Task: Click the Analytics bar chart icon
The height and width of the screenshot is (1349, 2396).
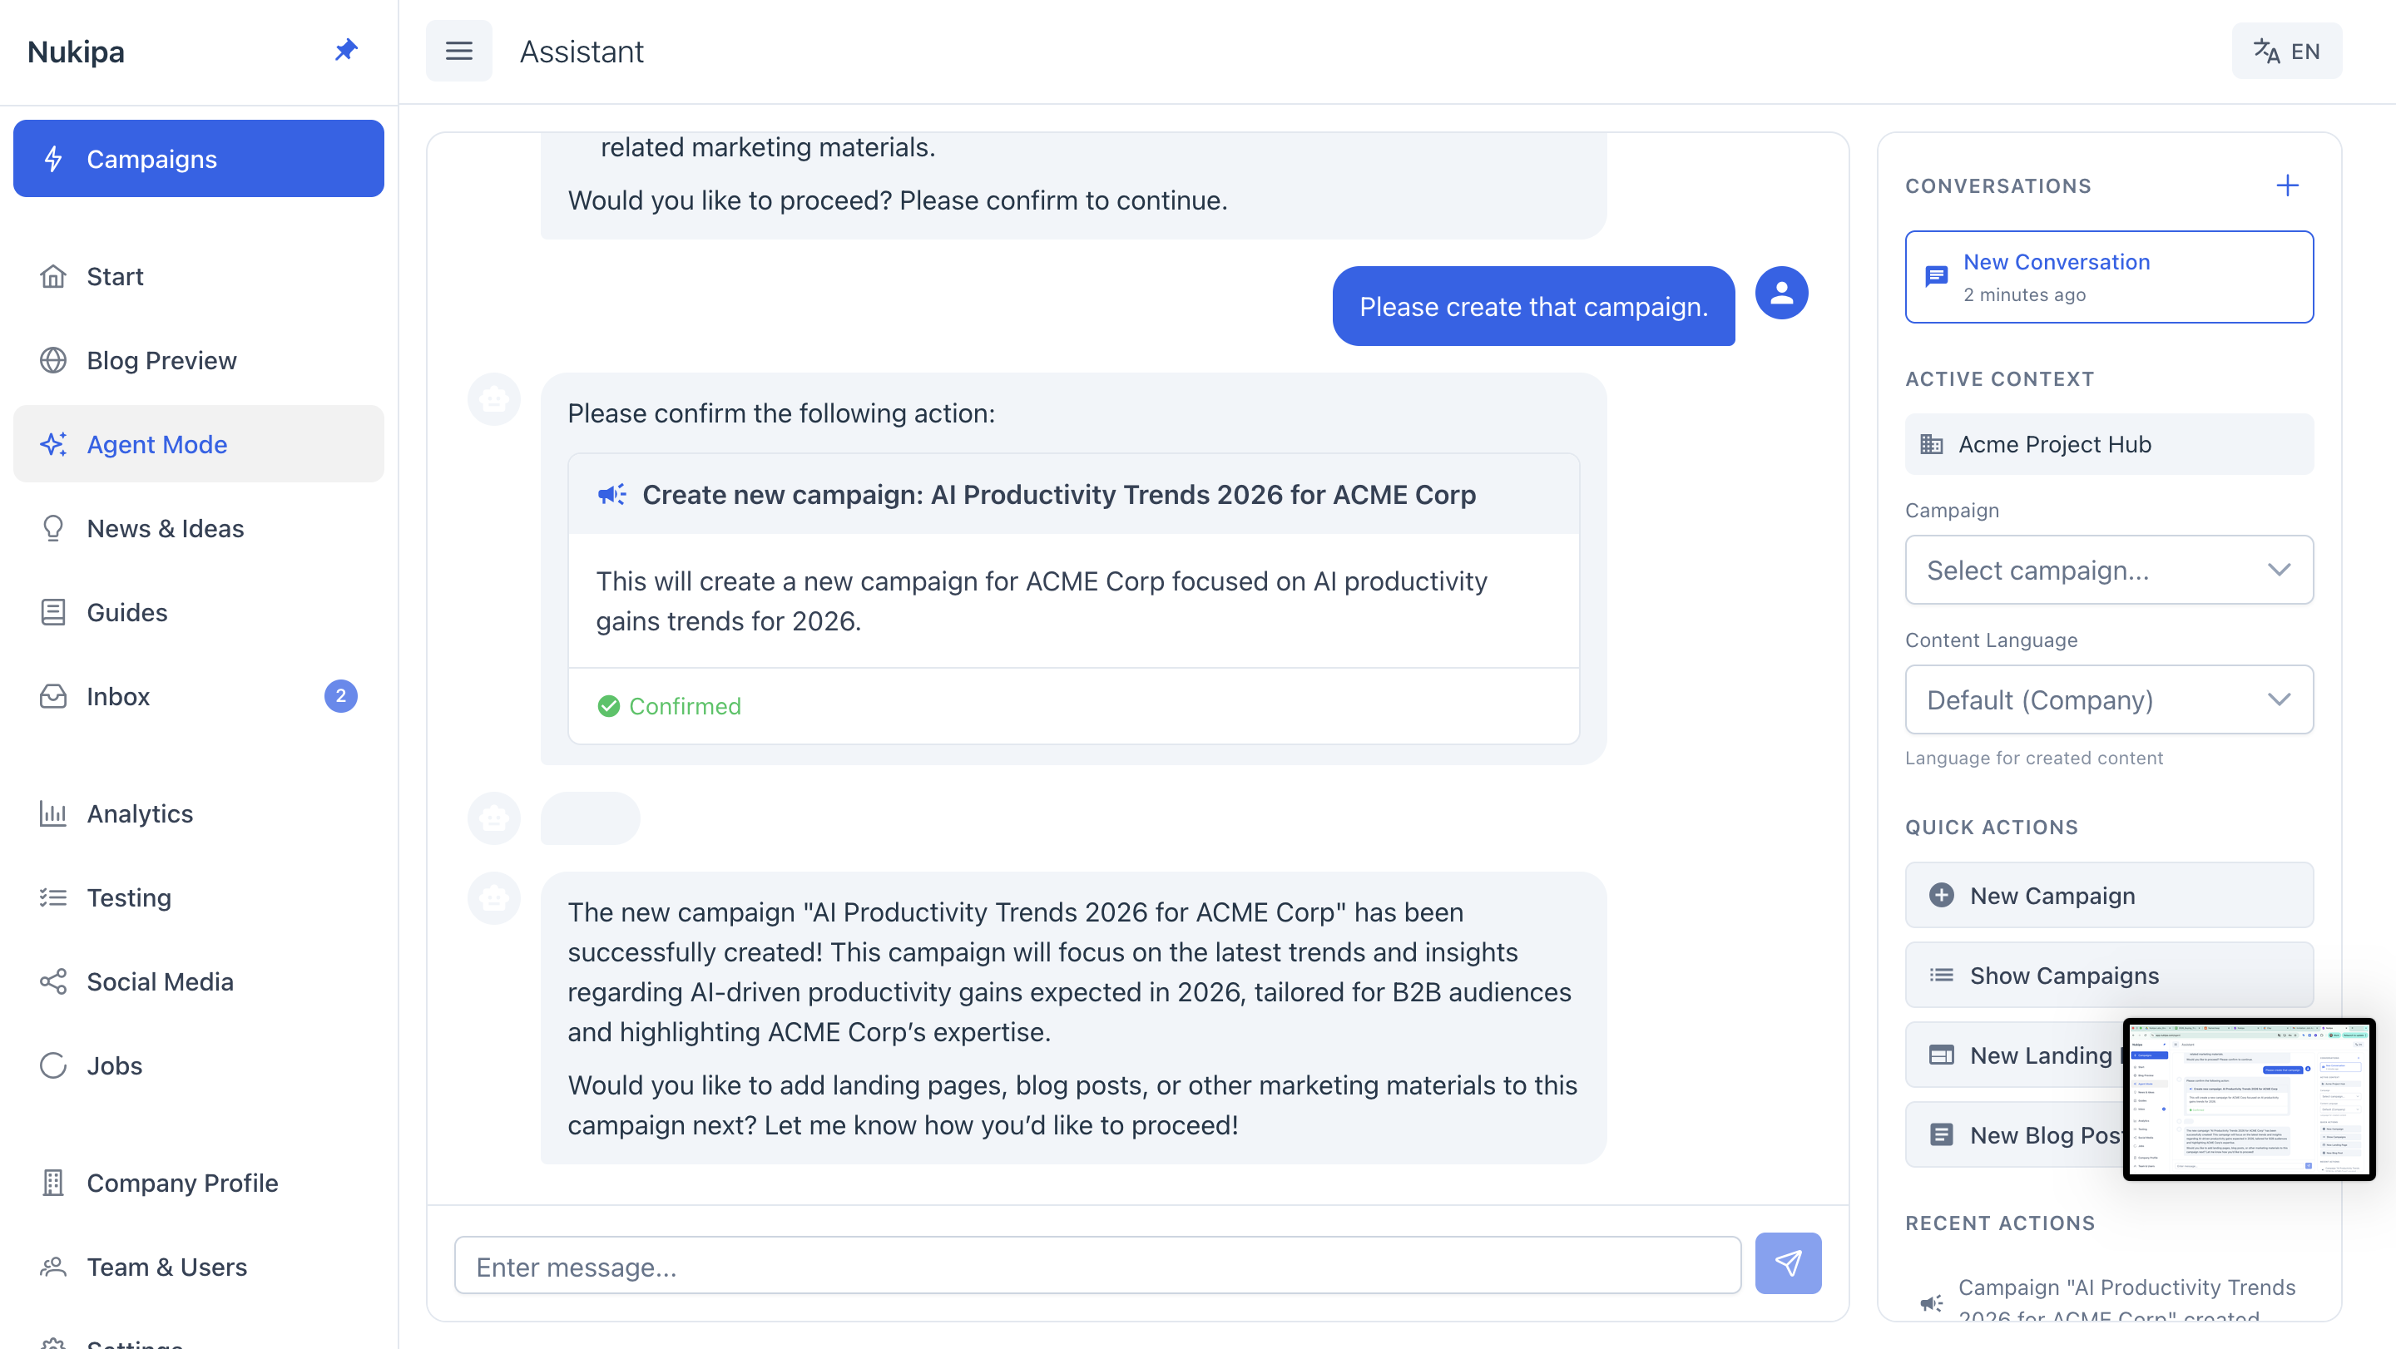Action: (53, 813)
